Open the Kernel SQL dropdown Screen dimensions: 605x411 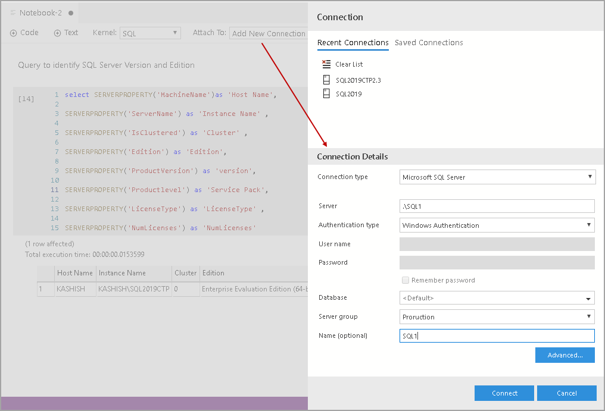[150, 33]
